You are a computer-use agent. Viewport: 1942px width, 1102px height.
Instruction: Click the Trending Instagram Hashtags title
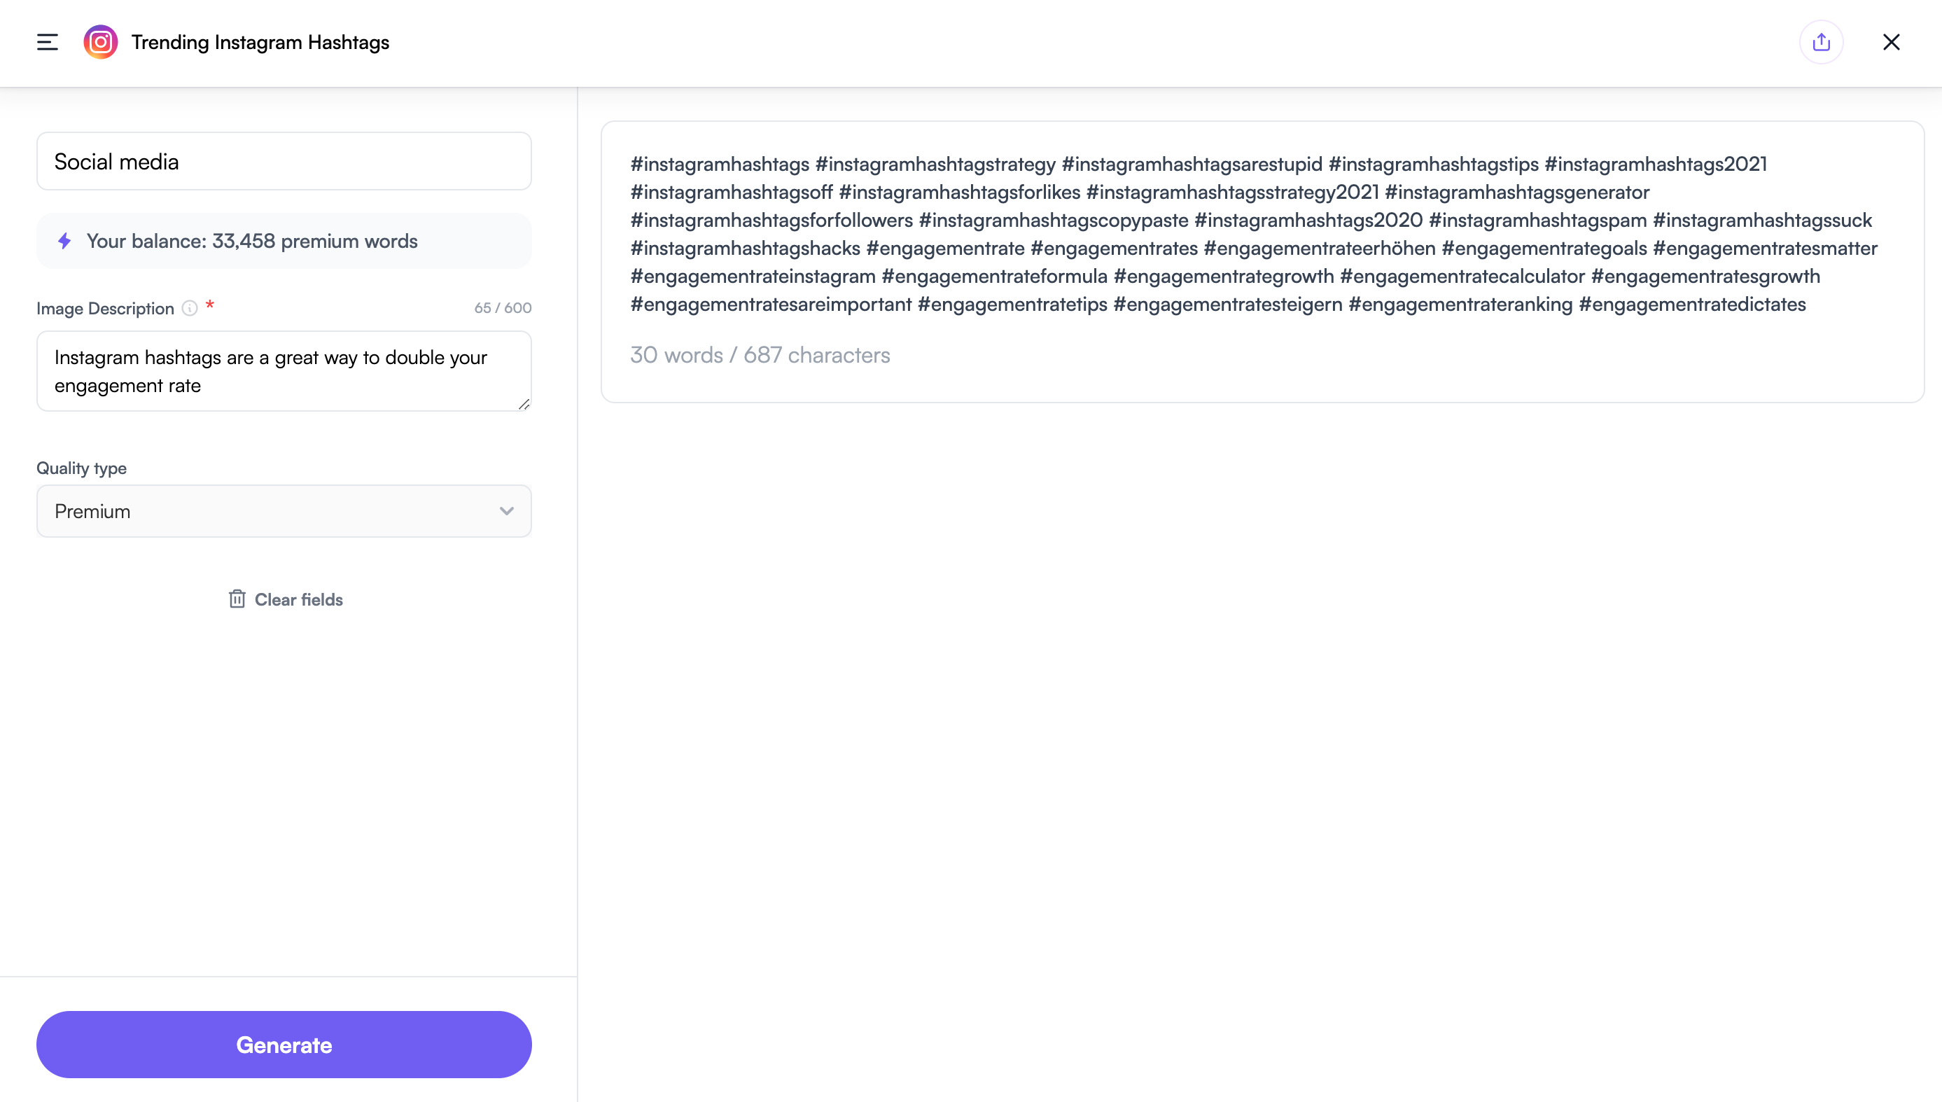click(260, 43)
